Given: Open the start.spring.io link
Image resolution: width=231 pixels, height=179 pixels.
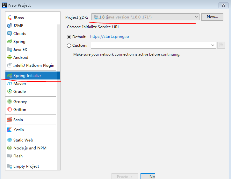Looking at the screenshot, I should [x=110, y=37].
